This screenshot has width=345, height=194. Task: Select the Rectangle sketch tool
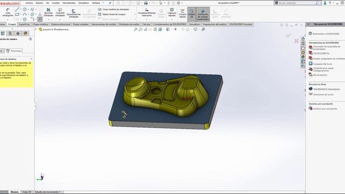tap(17, 15)
